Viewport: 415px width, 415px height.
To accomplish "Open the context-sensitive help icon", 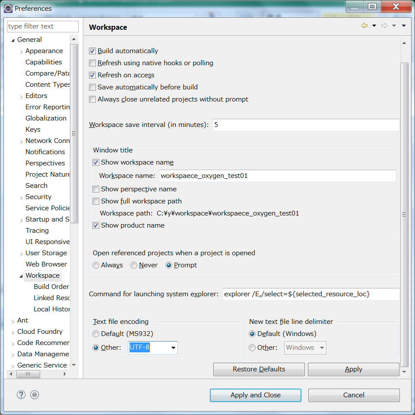I will point(21,394).
